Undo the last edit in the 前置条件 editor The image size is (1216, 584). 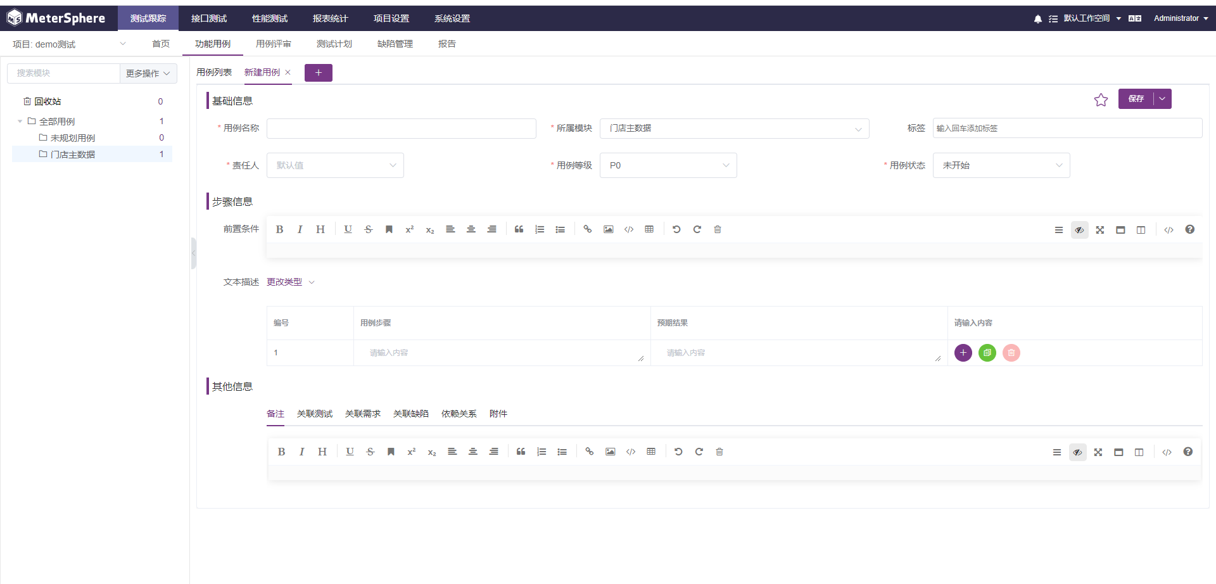click(676, 229)
